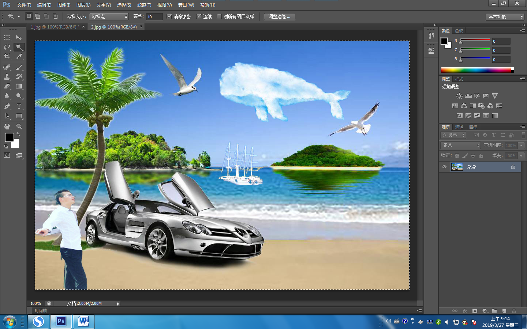Select the Magic Wand tool in the toolbox
Viewport: 527px width, 329px height.
[x=19, y=47]
